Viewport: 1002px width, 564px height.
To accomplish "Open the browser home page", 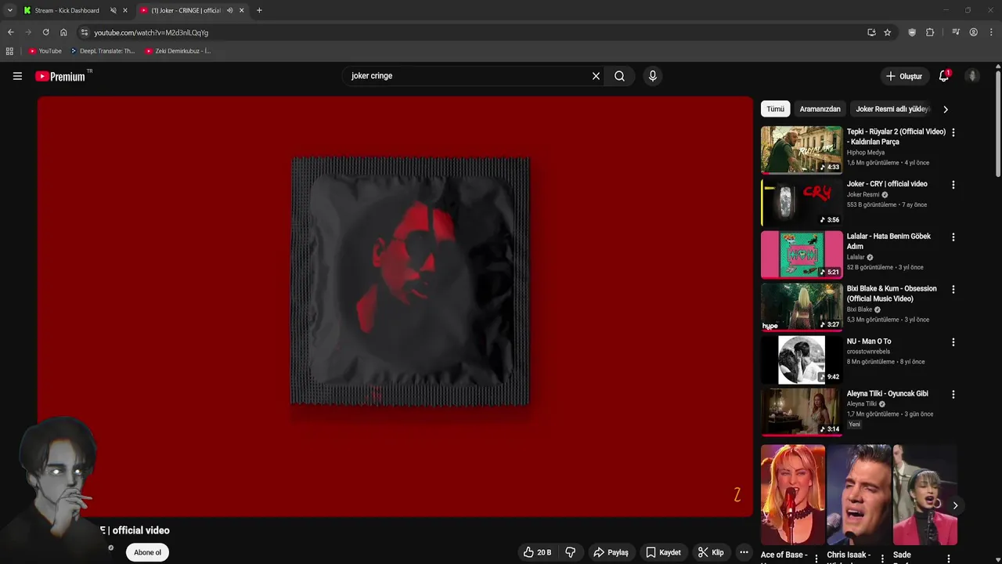I will (63, 32).
